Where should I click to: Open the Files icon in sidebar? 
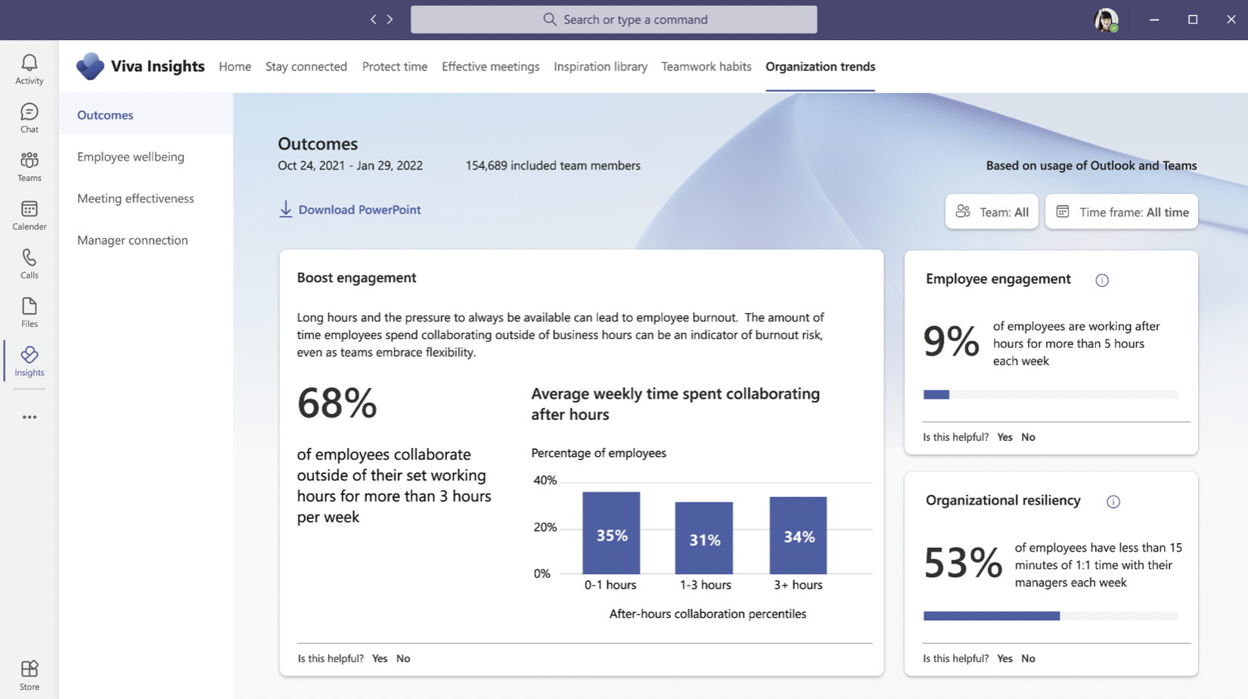pos(29,312)
